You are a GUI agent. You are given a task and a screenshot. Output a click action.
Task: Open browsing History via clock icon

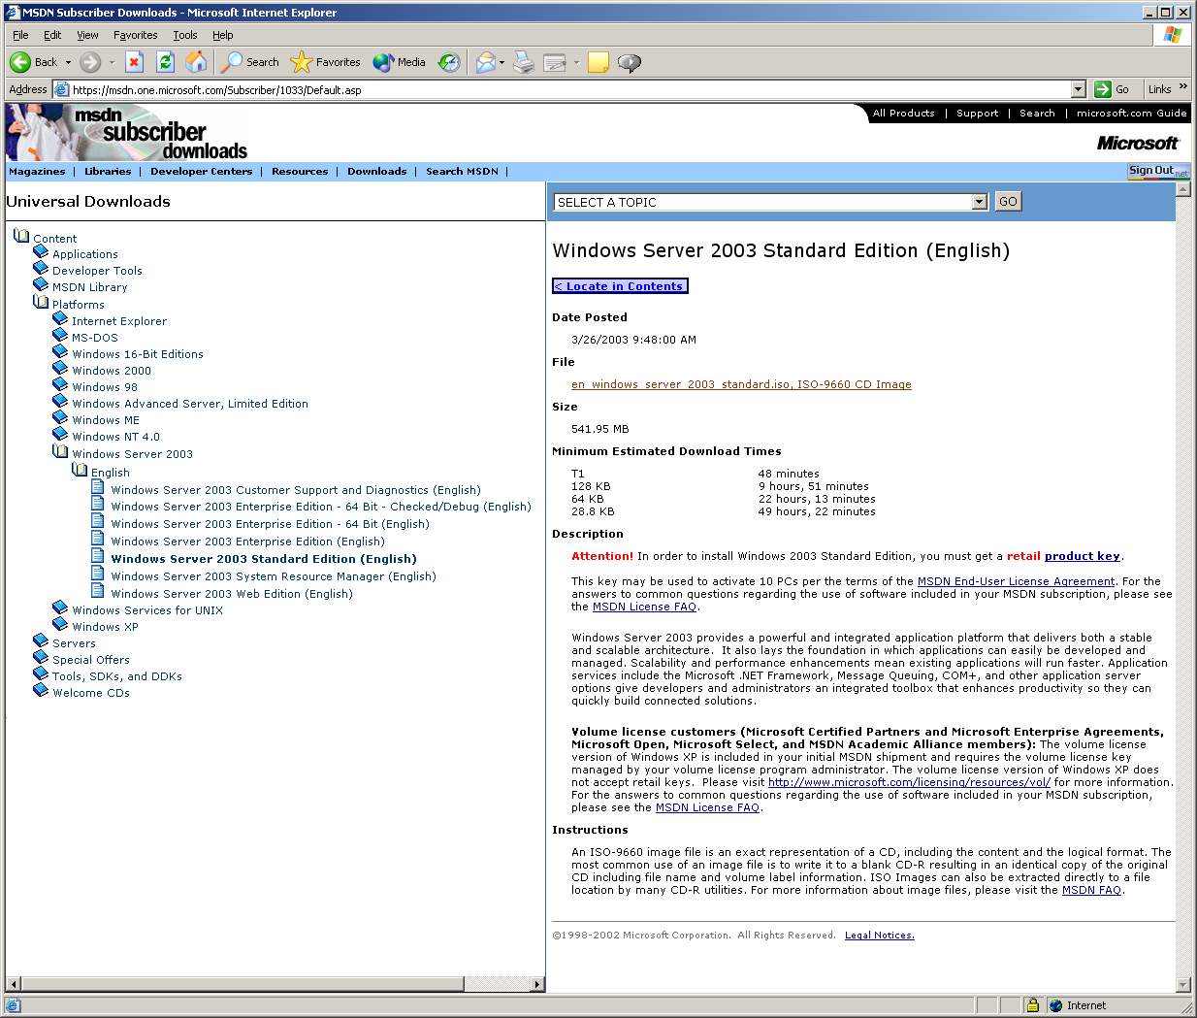tap(448, 62)
